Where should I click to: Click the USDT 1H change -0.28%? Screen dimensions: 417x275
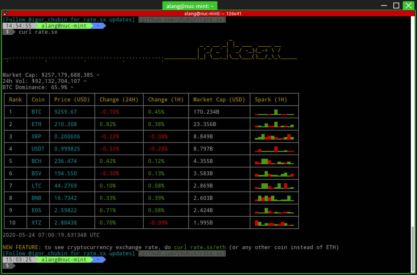tap(158, 149)
